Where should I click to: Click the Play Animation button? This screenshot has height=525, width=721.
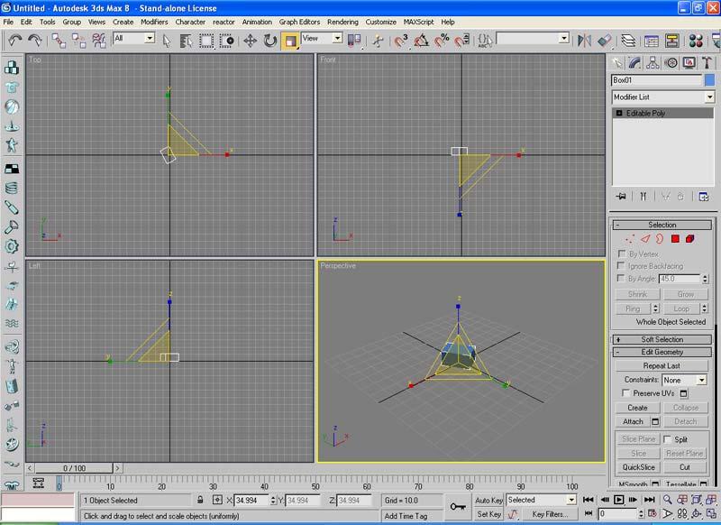[x=618, y=500]
